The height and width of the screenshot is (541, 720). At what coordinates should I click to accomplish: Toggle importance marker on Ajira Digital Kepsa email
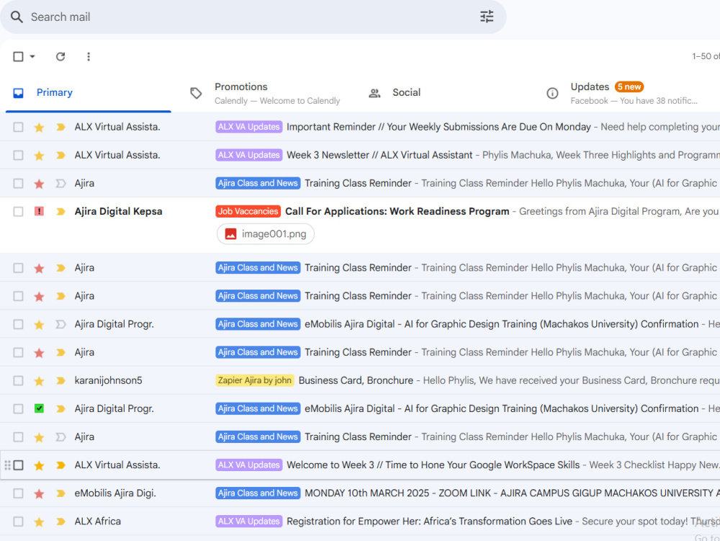(60, 212)
